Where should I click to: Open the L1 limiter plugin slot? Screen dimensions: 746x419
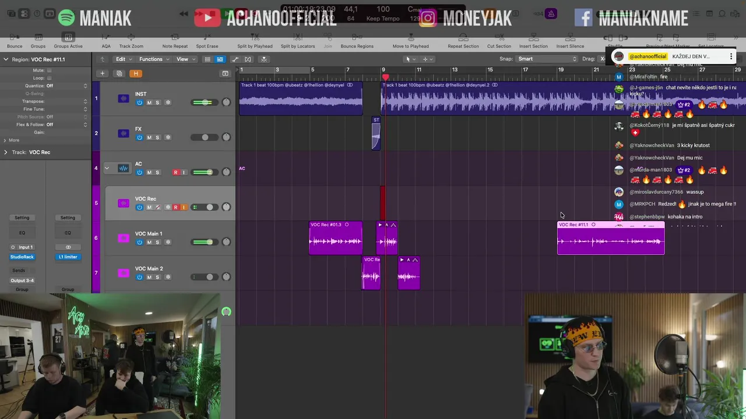68,257
